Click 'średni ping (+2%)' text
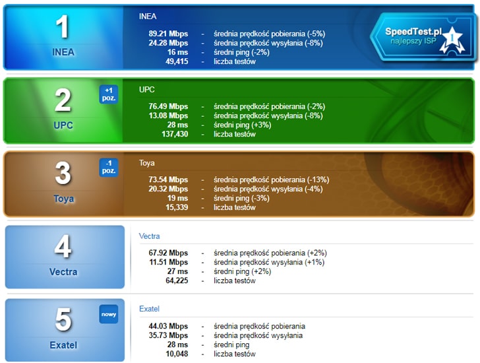The image size is (480, 363). 243,271
